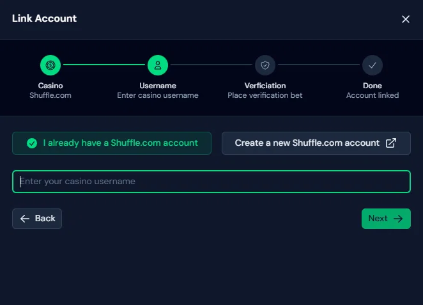This screenshot has width=423, height=305.
Task: Click the Verification step shield icon
Action: 265,65
